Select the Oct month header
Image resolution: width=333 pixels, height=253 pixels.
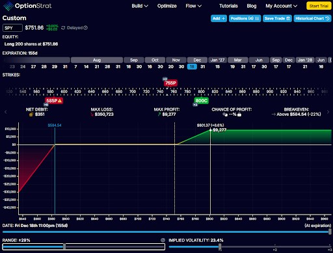tap(155, 60)
